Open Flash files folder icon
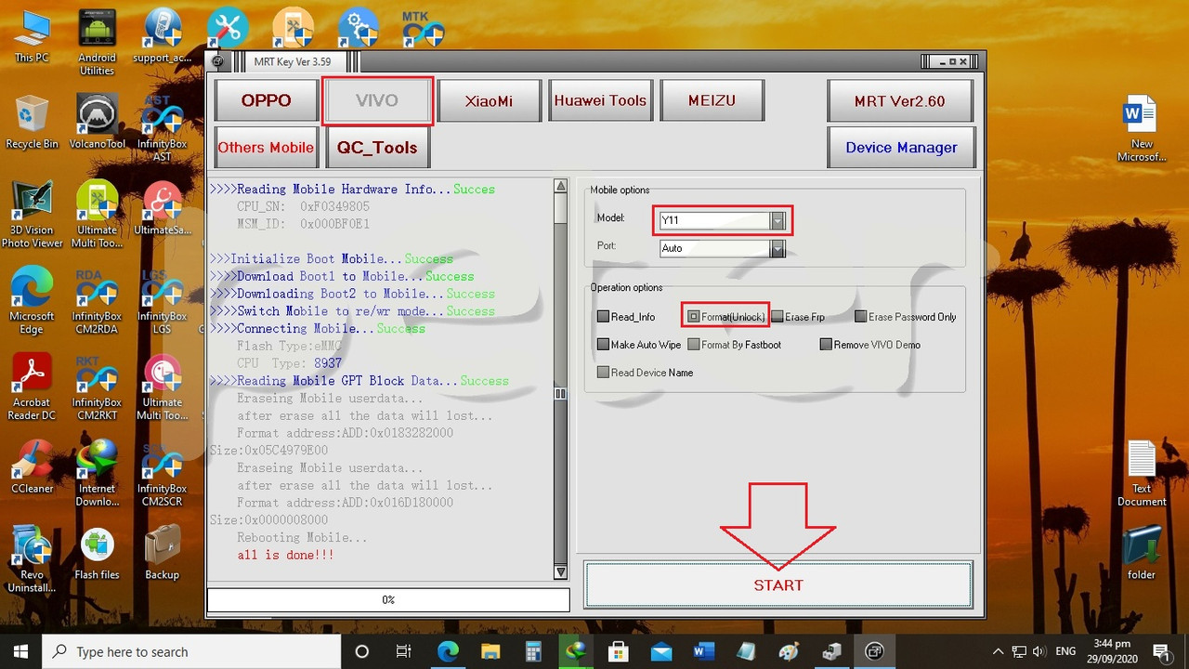Screen dimensions: 1189x669 click(97, 554)
